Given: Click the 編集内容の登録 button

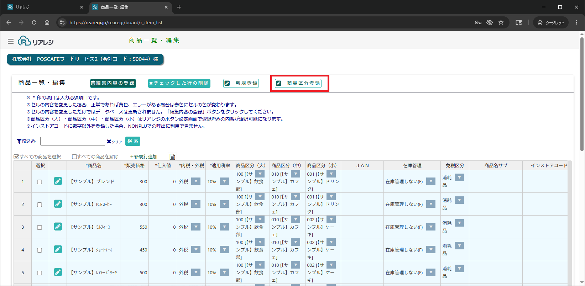Looking at the screenshot, I should (x=113, y=83).
